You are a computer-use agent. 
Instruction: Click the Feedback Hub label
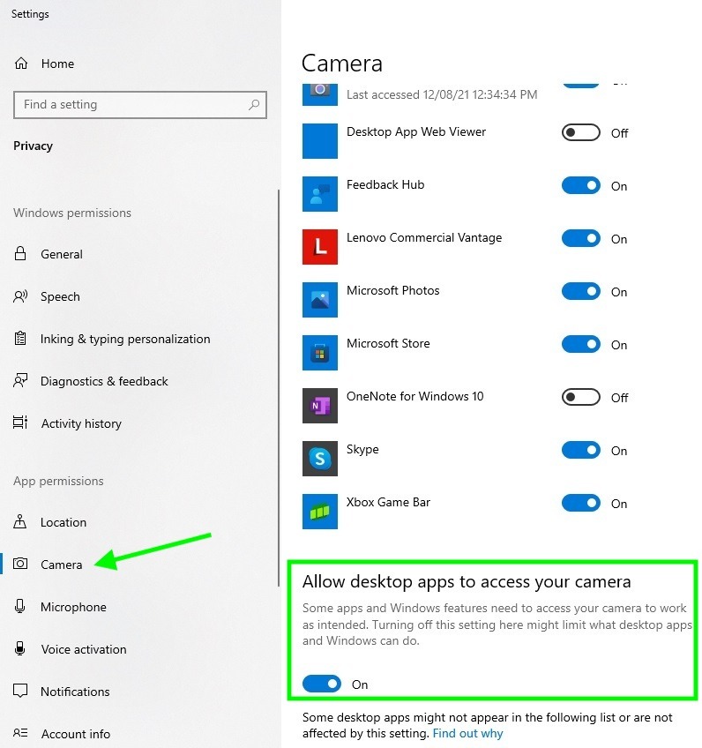[x=385, y=184]
